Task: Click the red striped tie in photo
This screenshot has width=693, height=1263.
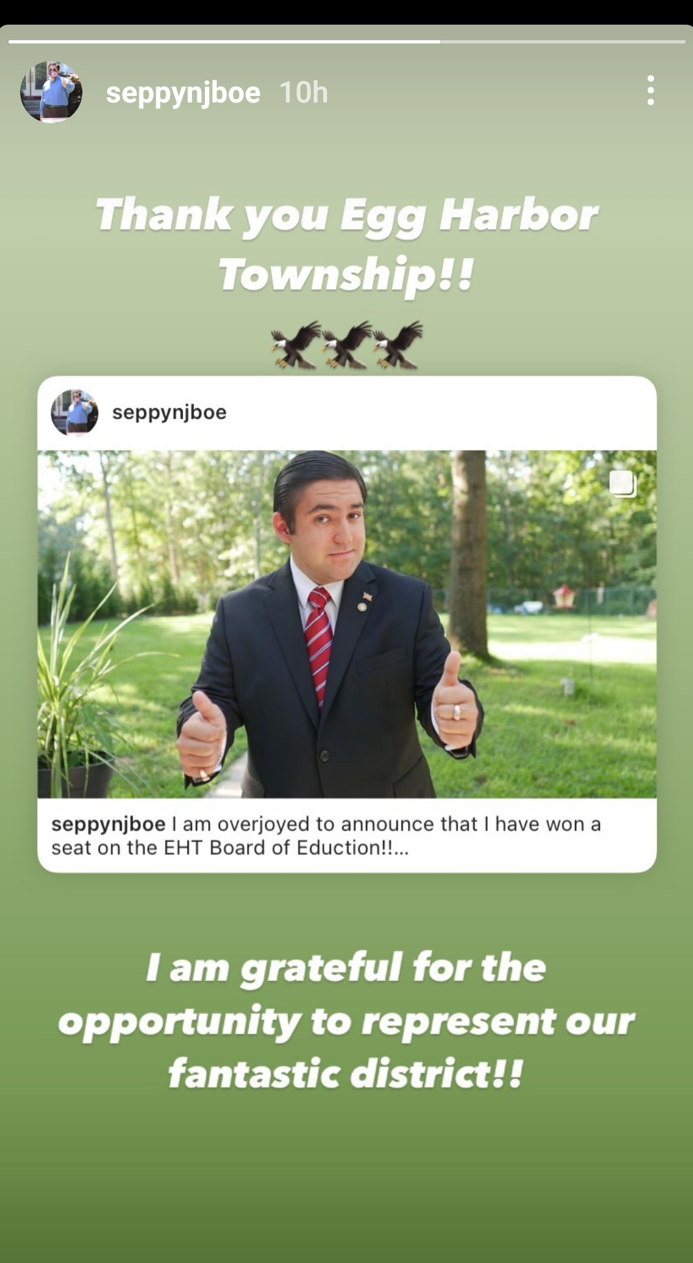Action: 319,647
